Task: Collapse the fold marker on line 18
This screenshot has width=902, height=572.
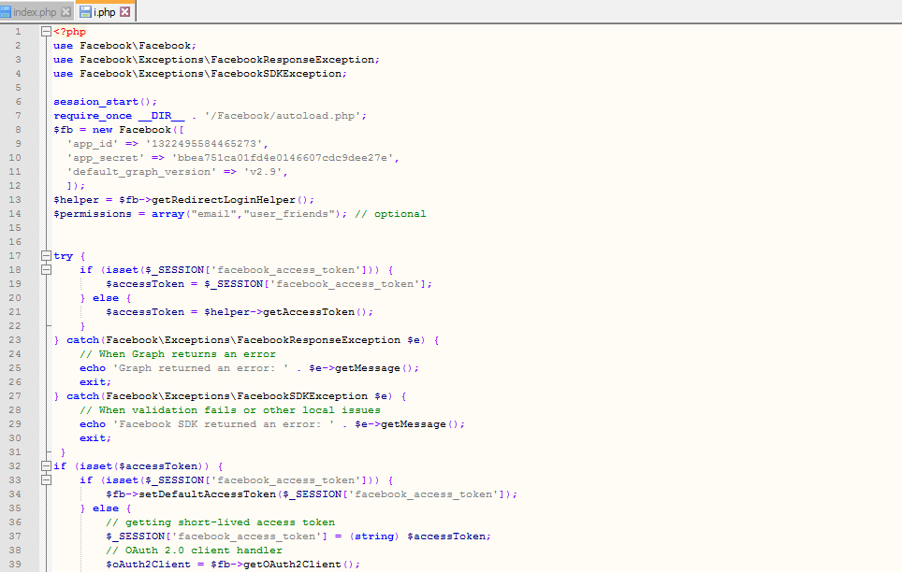Action: click(x=47, y=269)
